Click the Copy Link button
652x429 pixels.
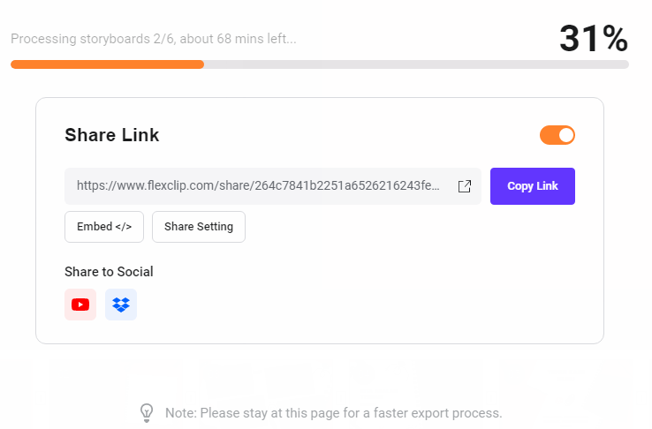pyautogui.click(x=532, y=186)
